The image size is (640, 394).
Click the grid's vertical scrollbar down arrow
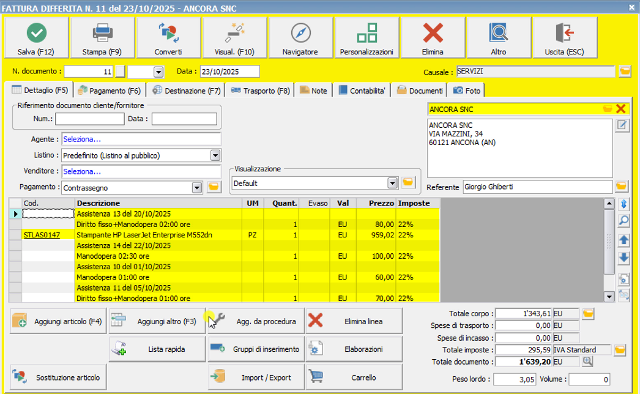tap(608, 297)
